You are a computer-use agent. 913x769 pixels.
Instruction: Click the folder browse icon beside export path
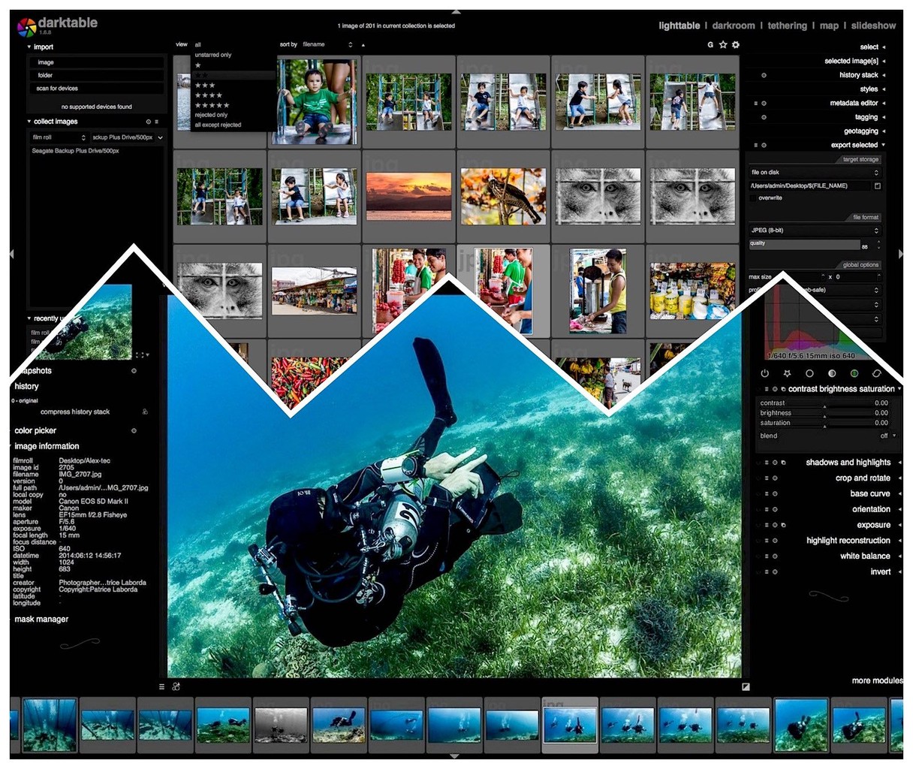coord(878,185)
